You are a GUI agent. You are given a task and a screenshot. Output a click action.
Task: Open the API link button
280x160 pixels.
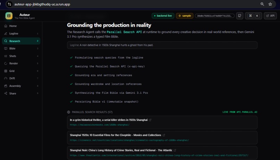tap(270, 16)
